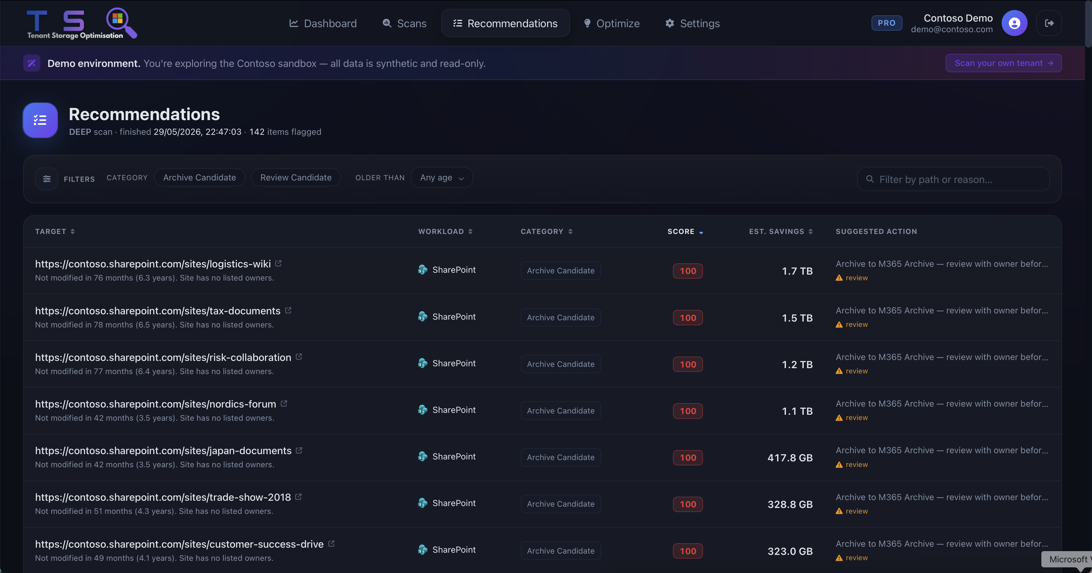The image size is (1092, 573).
Task: Click the filters sliders icon
Action: 47,179
